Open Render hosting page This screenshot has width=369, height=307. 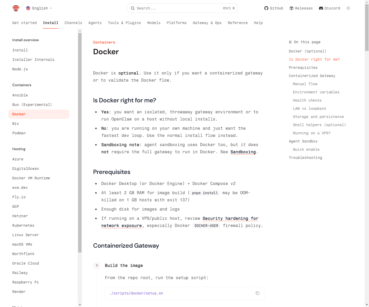(39, 292)
